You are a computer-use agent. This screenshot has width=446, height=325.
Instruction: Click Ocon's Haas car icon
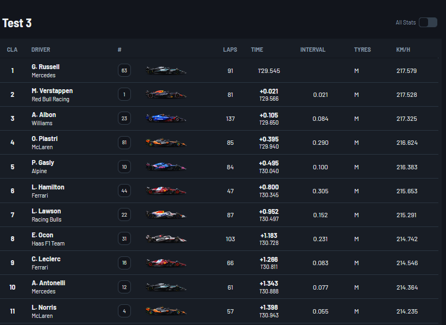pyautogui.click(x=166, y=239)
